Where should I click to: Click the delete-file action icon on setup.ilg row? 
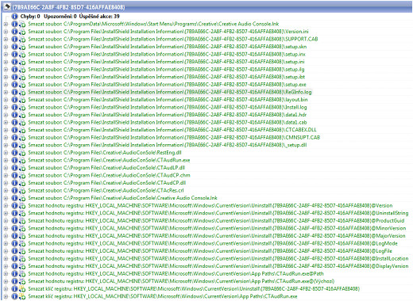pyautogui.click(x=22, y=70)
